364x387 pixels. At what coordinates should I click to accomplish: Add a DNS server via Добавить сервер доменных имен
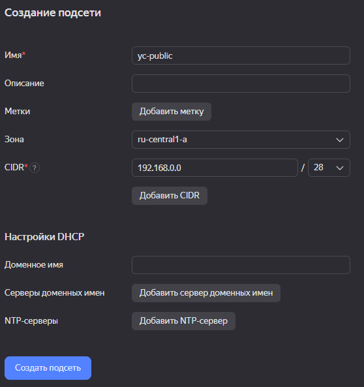click(x=206, y=293)
